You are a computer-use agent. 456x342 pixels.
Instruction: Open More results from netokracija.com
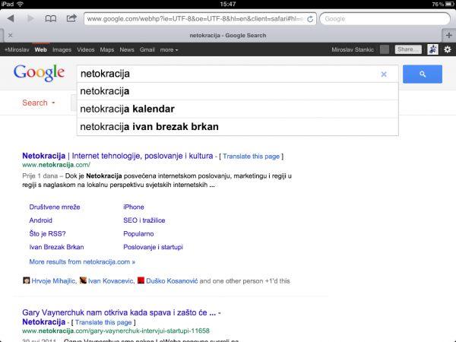82,261
